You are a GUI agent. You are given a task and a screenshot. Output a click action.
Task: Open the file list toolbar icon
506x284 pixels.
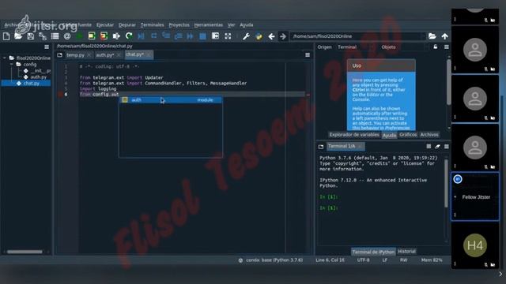coord(55,36)
